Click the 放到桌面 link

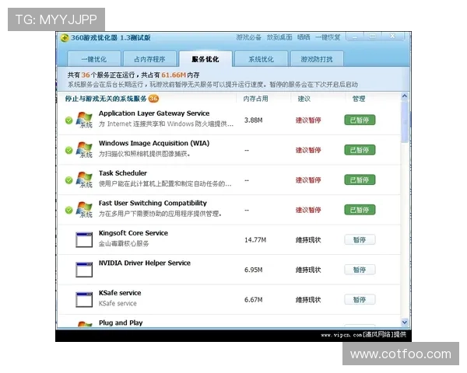point(279,37)
